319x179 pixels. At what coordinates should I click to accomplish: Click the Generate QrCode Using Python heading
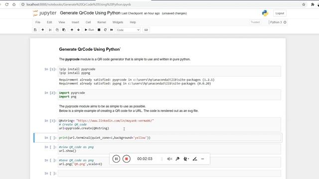tap(90, 49)
